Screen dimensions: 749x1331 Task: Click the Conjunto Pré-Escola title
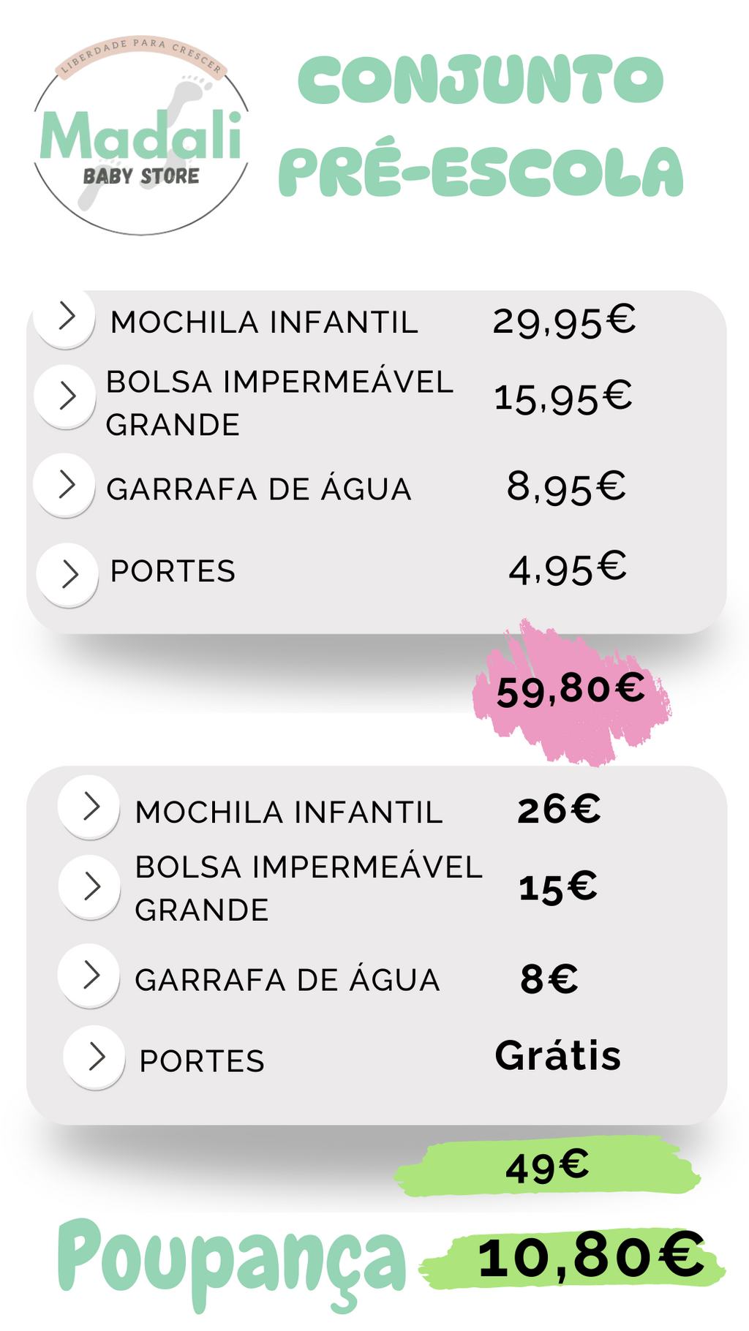[481, 126]
